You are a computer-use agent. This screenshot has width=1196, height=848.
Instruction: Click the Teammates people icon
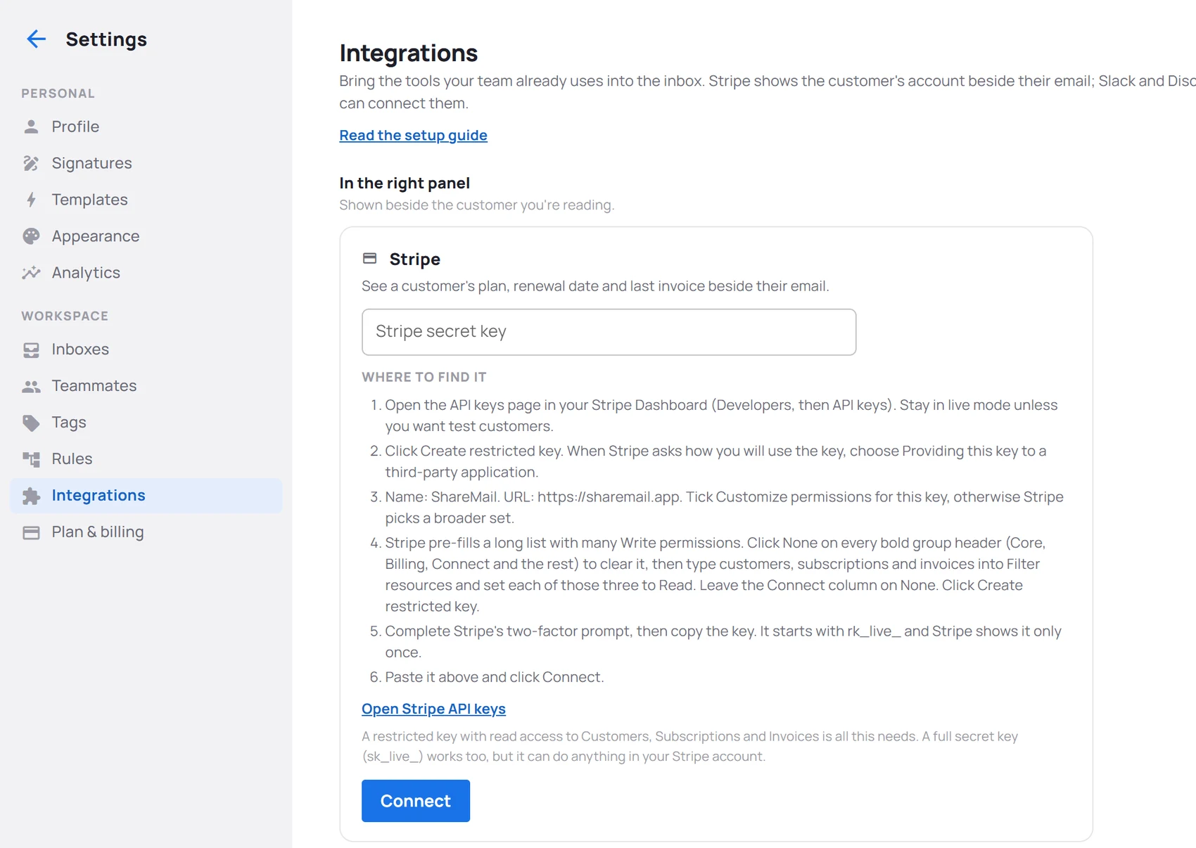tap(31, 386)
